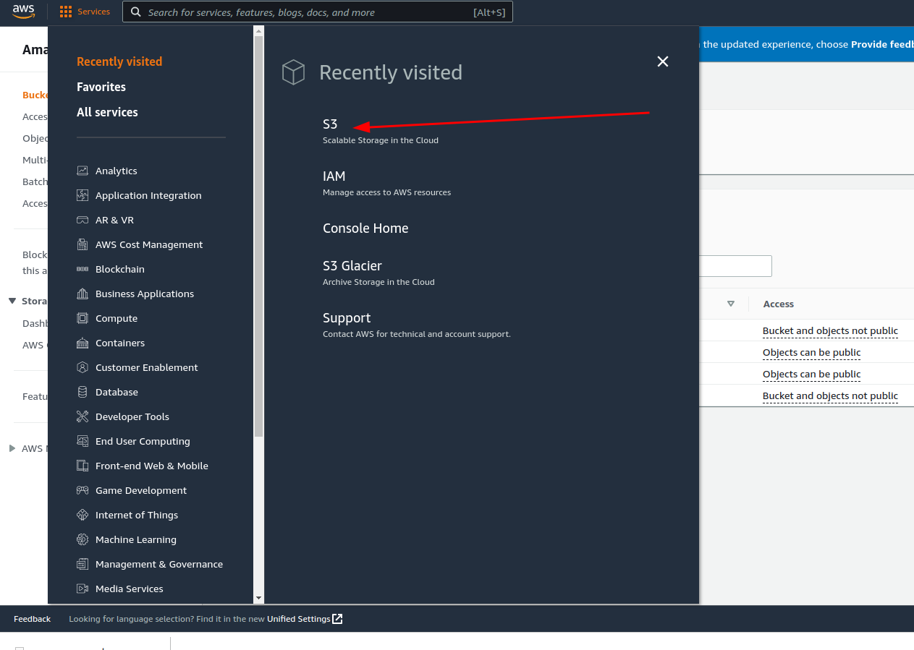Open Developer Tools category label

tap(132, 416)
